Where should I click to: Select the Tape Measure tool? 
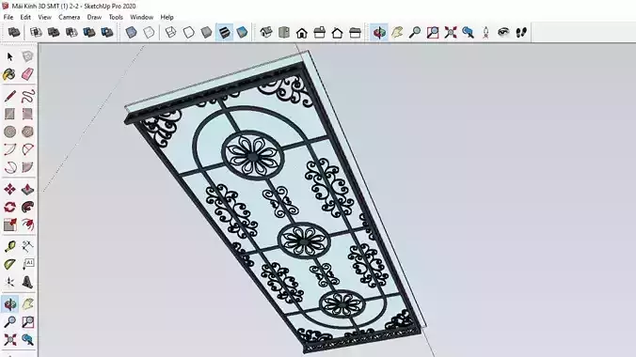tap(9, 246)
